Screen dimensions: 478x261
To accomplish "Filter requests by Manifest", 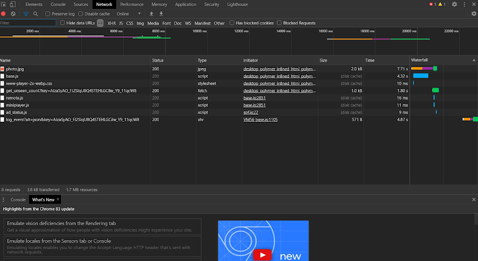I will click(x=203, y=23).
